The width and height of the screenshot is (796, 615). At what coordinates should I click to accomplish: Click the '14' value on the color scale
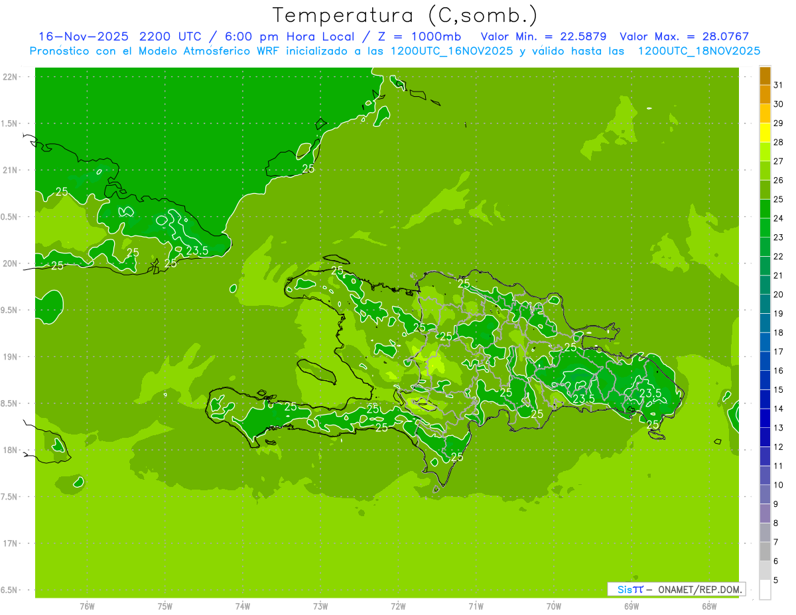[x=779, y=408]
